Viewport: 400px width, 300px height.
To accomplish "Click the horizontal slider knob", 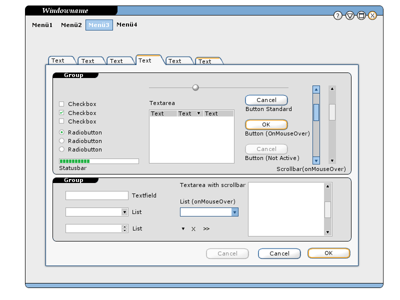I will (x=195, y=87).
